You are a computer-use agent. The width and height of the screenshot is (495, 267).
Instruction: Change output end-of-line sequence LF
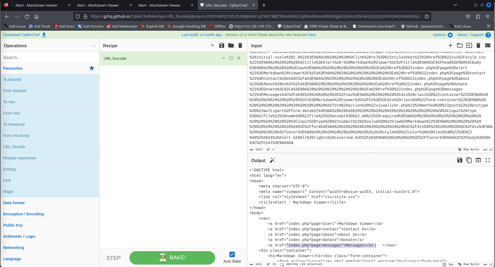[488, 264]
